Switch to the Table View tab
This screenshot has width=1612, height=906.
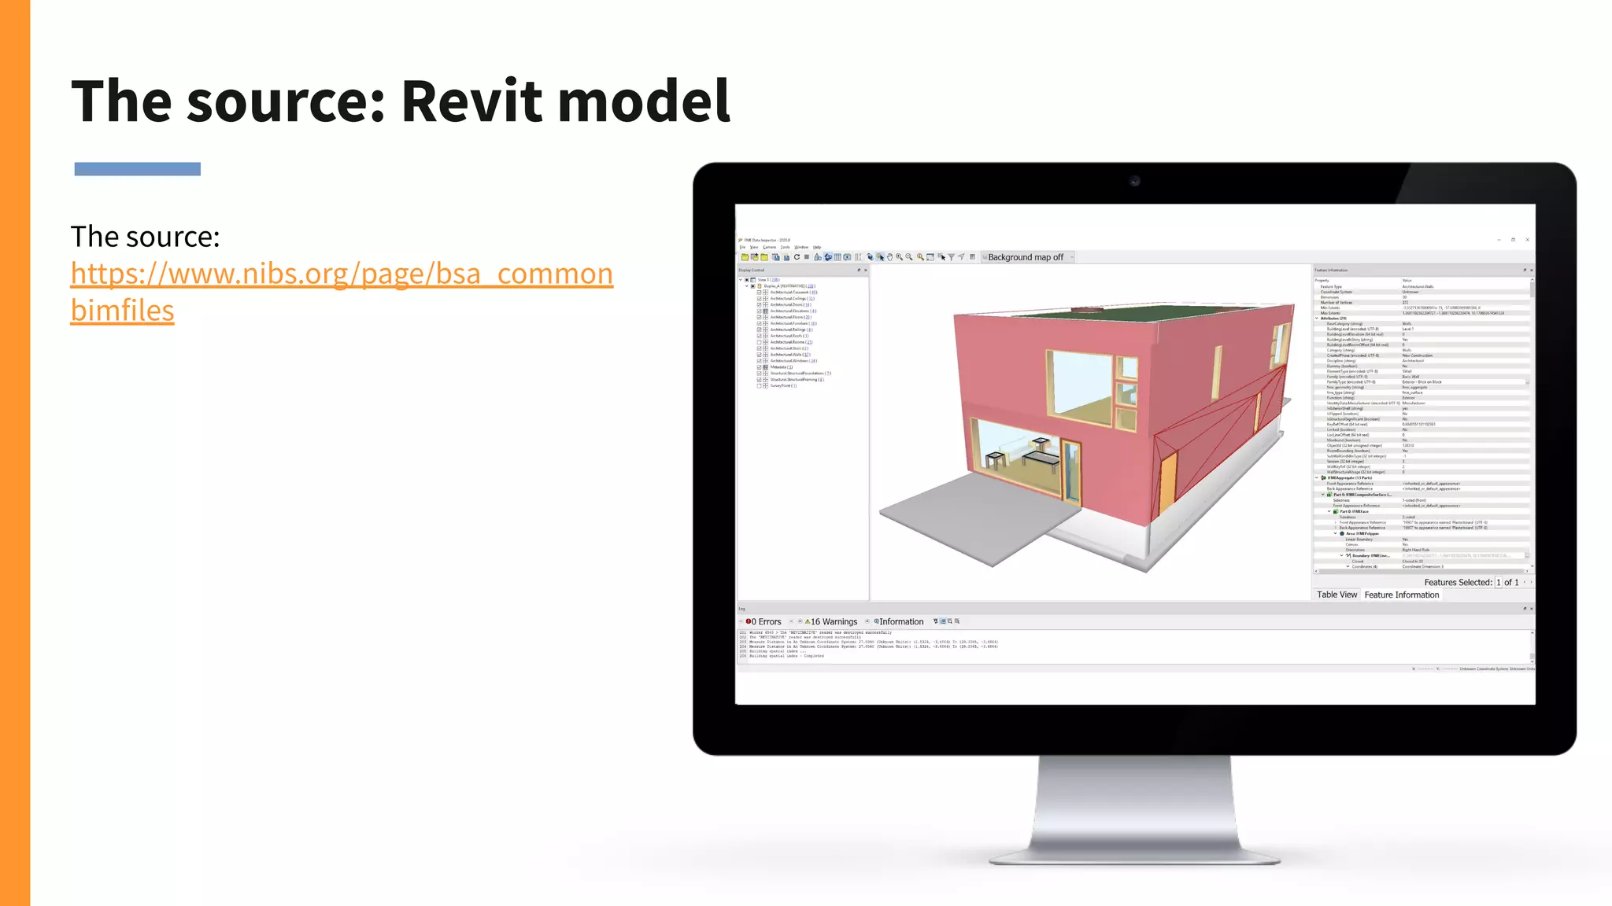pos(1337,595)
